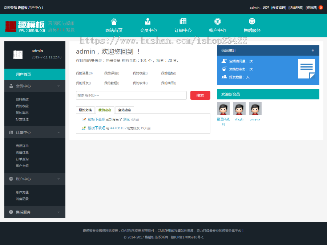The height and width of the screenshot is (245, 327).
Task: Click the home icon above 网站首页
Action: point(114,21)
